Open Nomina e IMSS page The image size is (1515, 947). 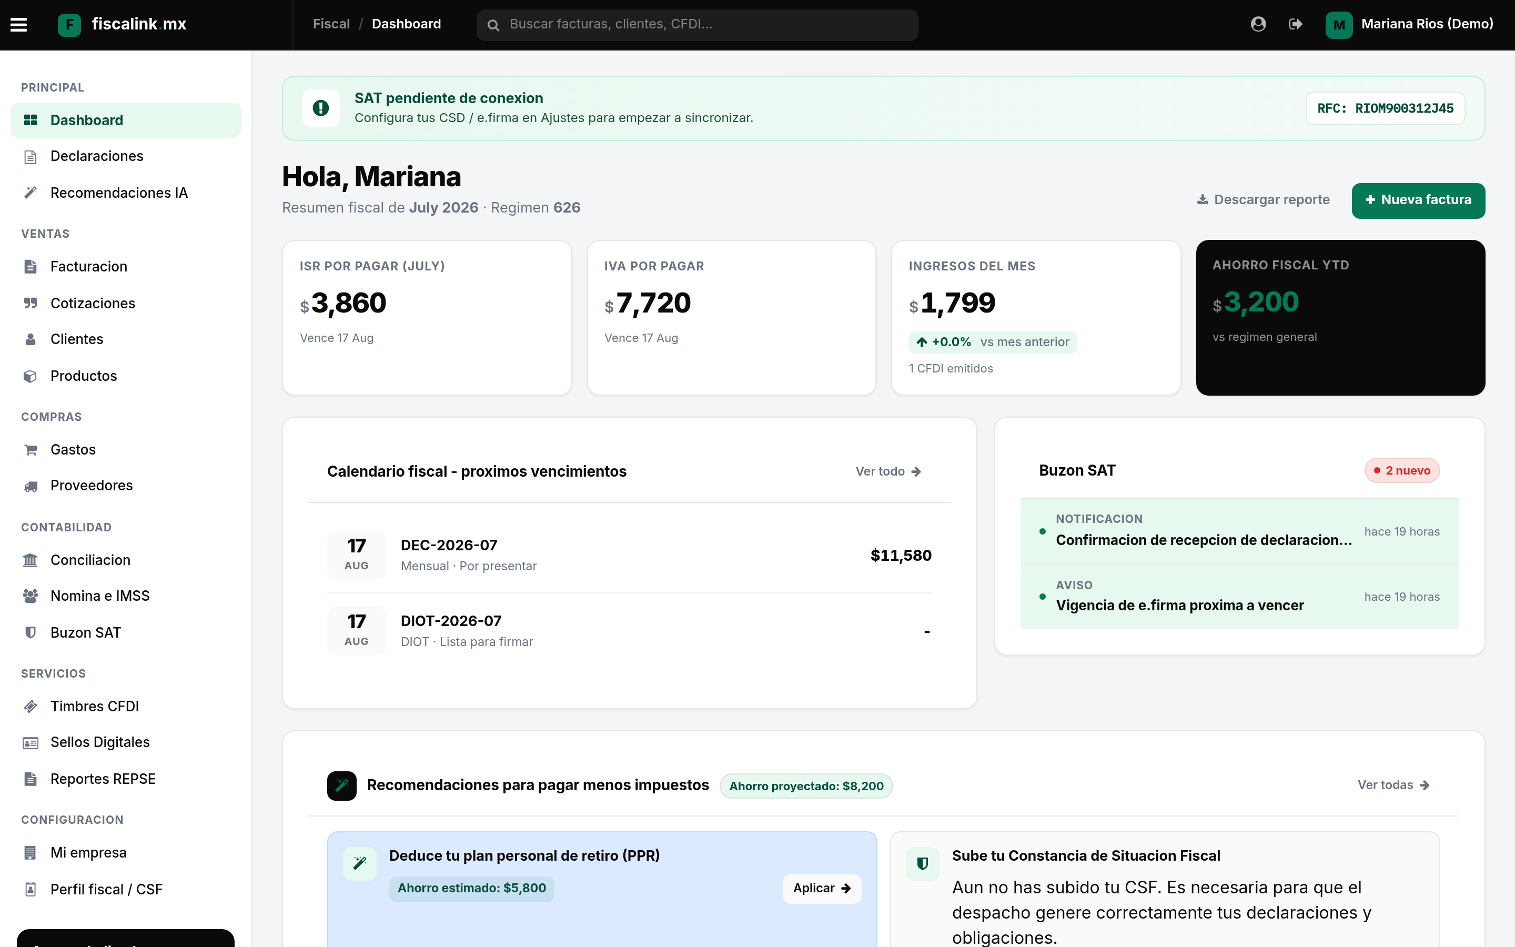coord(125,596)
